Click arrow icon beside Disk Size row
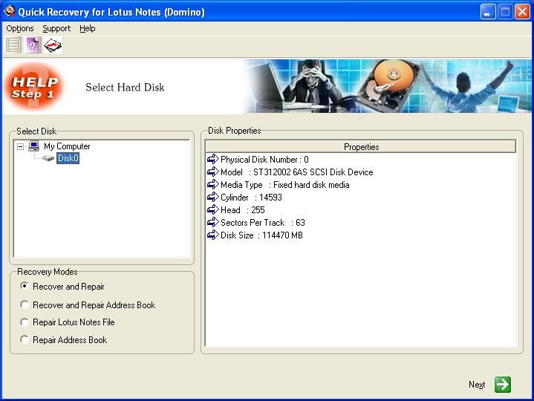534x401 pixels. 213,235
